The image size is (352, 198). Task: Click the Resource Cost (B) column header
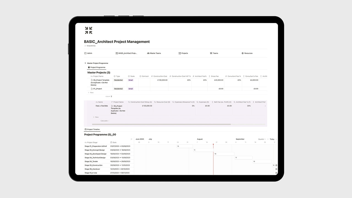(162, 102)
